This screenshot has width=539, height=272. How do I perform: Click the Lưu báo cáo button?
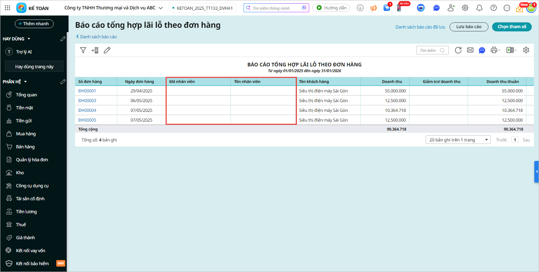pyautogui.click(x=469, y=27)
